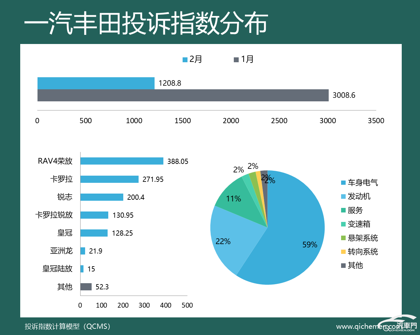This screenshot has width=420, height=335.
Task: Click the 服务 legend color square
Action: click(x=343, y=210)
